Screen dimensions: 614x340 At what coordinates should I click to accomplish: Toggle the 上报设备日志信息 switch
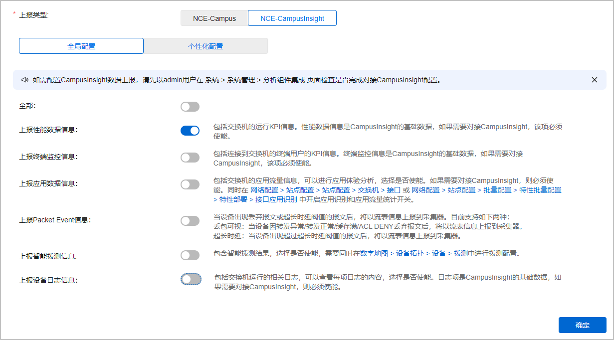pos(191,279)
